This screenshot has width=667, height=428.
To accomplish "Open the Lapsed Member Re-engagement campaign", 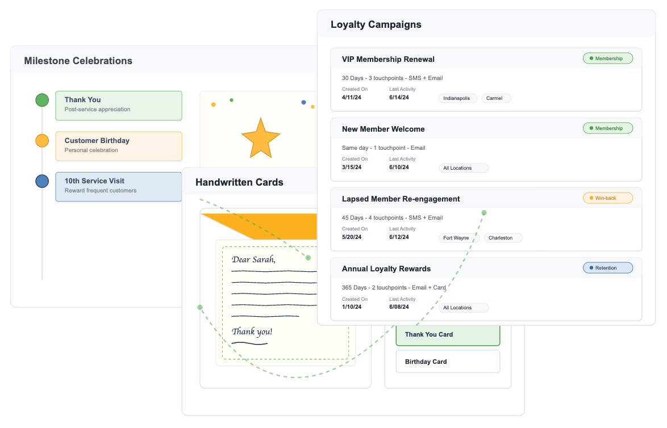I will (x=401, y=199).
